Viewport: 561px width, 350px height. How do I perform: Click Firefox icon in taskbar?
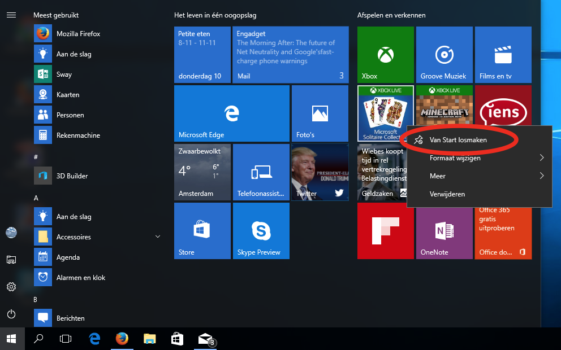(122, 339)
